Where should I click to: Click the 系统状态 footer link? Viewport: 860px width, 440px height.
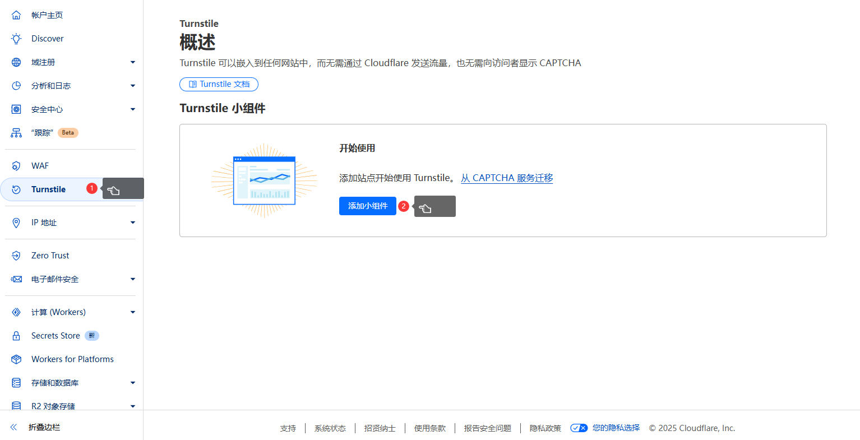point(330,428)
